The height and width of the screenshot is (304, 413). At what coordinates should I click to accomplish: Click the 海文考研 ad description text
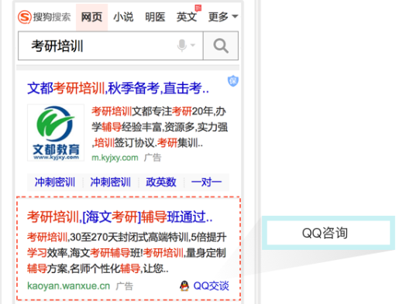pyautogui.click(x=127, y=253)
